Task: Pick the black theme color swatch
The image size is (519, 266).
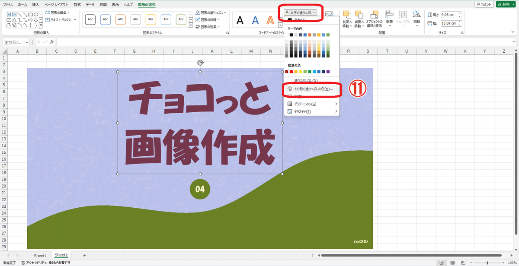Action: [x=292, y=35]
